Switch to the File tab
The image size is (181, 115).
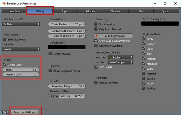[x=141, y=11]
